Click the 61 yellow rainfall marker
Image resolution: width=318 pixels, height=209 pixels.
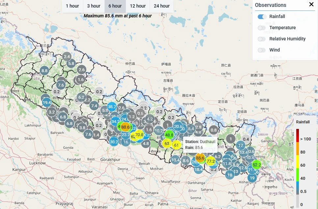(x=176, y=145)
